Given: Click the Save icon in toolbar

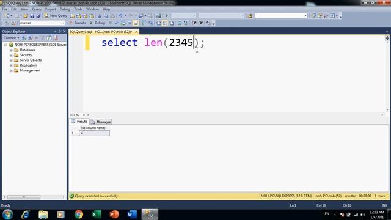Looking at the screenshot, I should [32, 16].
